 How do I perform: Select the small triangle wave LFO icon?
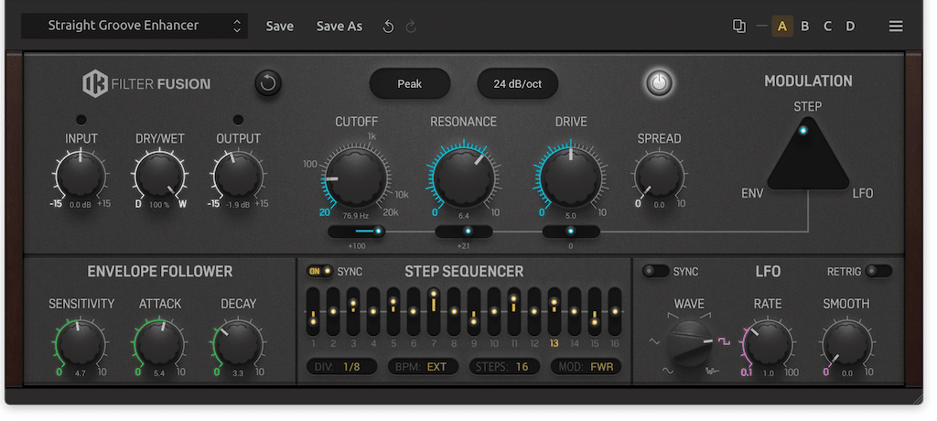[654, 341]
